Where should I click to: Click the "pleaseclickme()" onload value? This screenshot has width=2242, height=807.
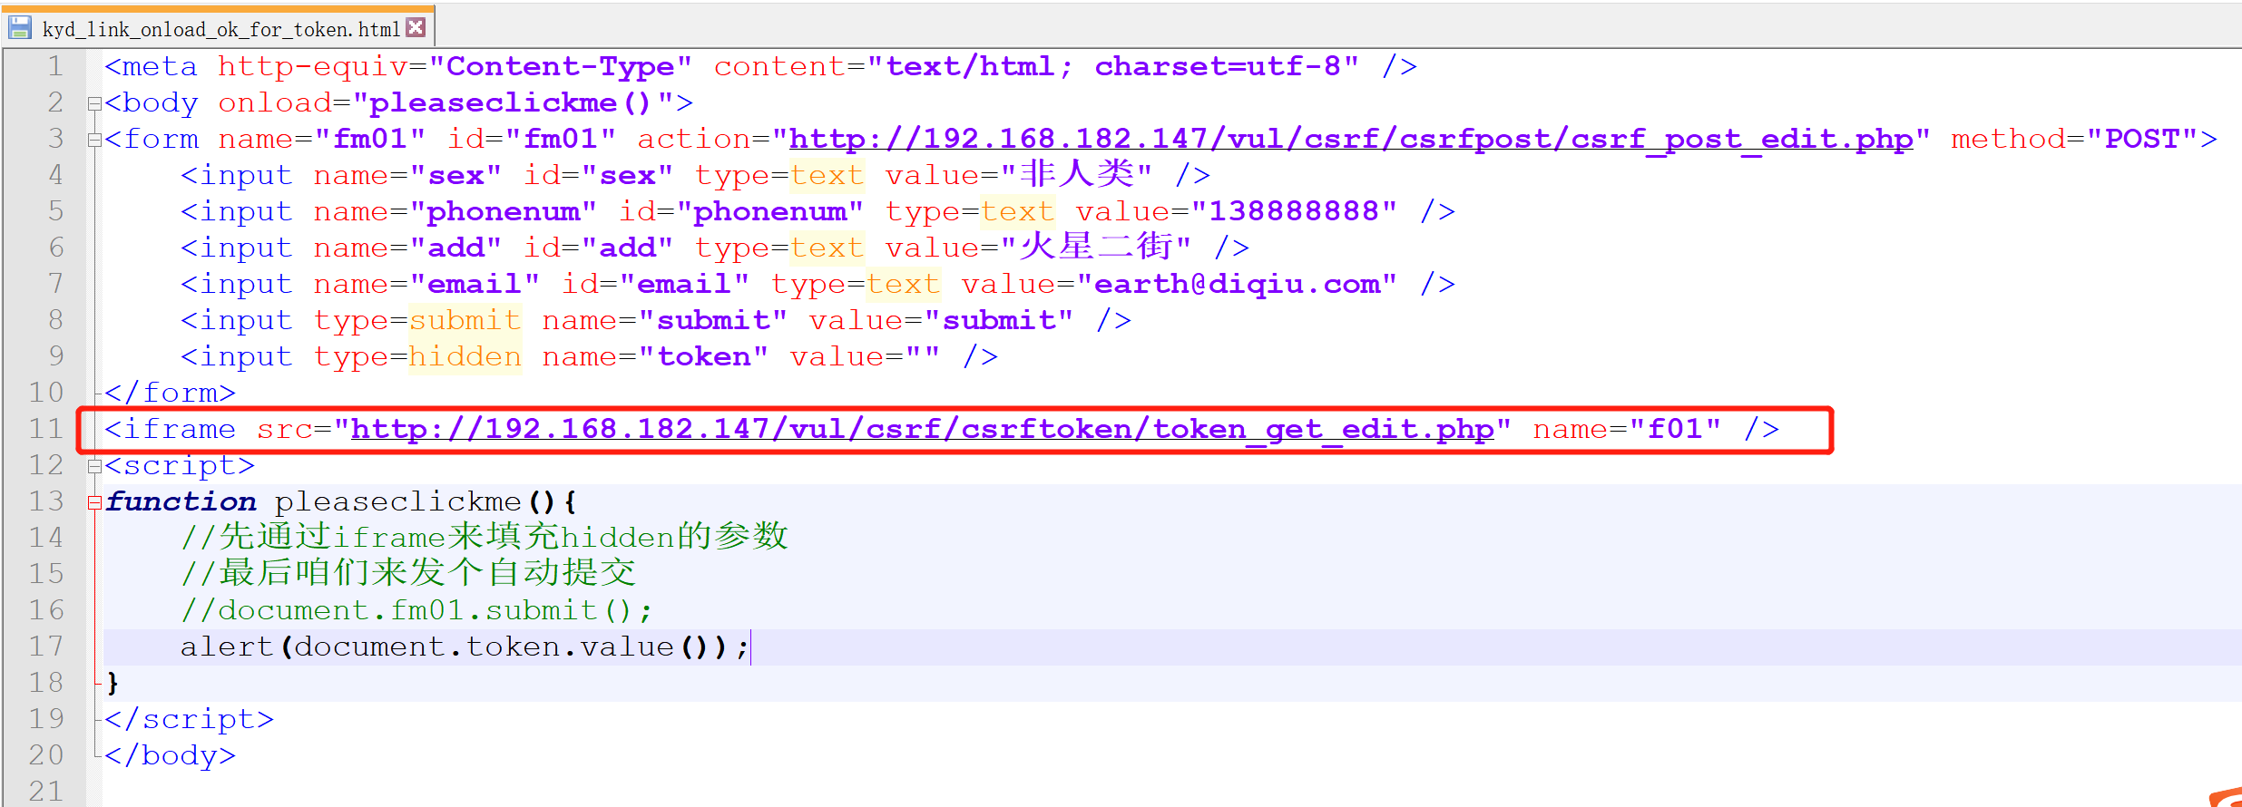point(512,103)
